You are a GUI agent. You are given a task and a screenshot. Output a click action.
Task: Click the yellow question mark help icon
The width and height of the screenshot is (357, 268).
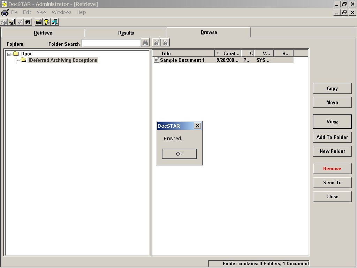click(47, 22)
